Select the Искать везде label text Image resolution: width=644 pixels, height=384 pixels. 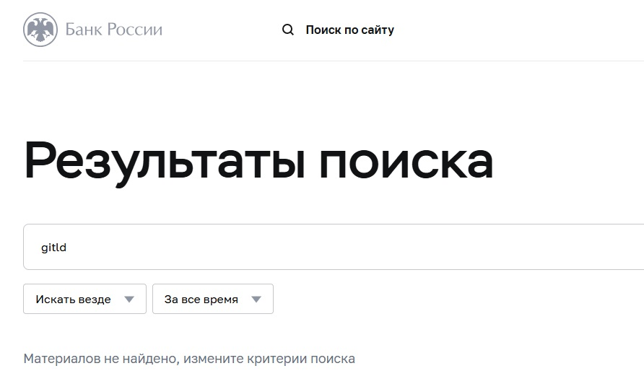click(73, 300)
